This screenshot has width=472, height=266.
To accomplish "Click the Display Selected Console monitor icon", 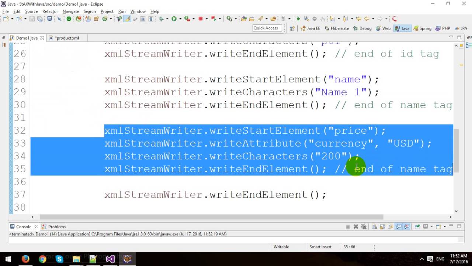I will tap(425, 226).
